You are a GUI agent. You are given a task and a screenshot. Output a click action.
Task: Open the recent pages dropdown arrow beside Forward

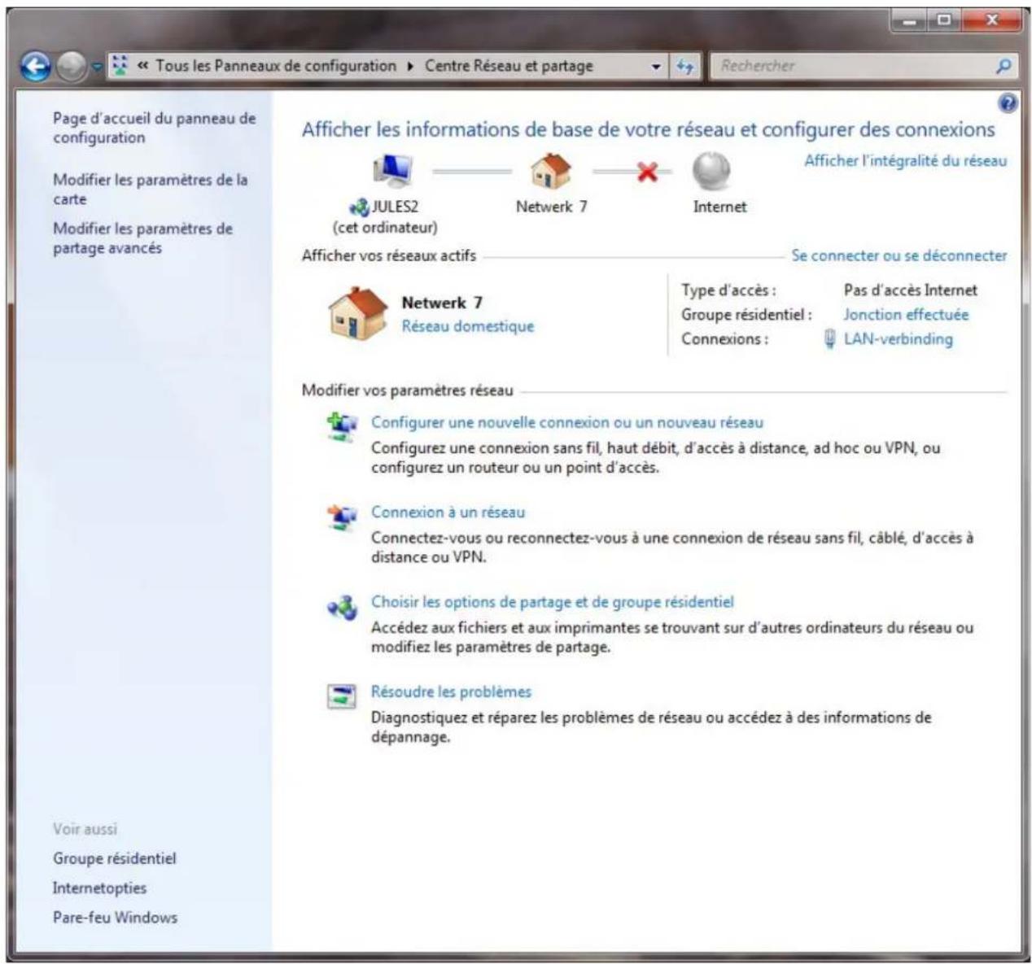[x=96, y=68]
